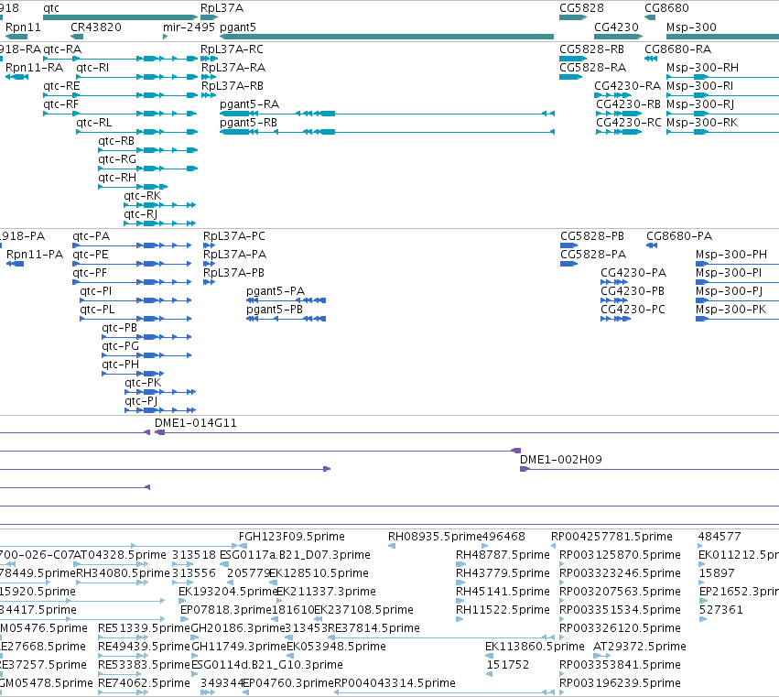This screenshot has height=697, width=779.
Task: Click the CG4230 gene bar
Action: [x=619, y=37]
